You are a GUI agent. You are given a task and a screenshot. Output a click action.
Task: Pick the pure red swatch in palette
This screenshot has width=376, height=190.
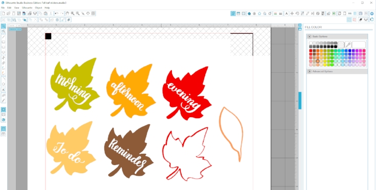click(311, 50)
